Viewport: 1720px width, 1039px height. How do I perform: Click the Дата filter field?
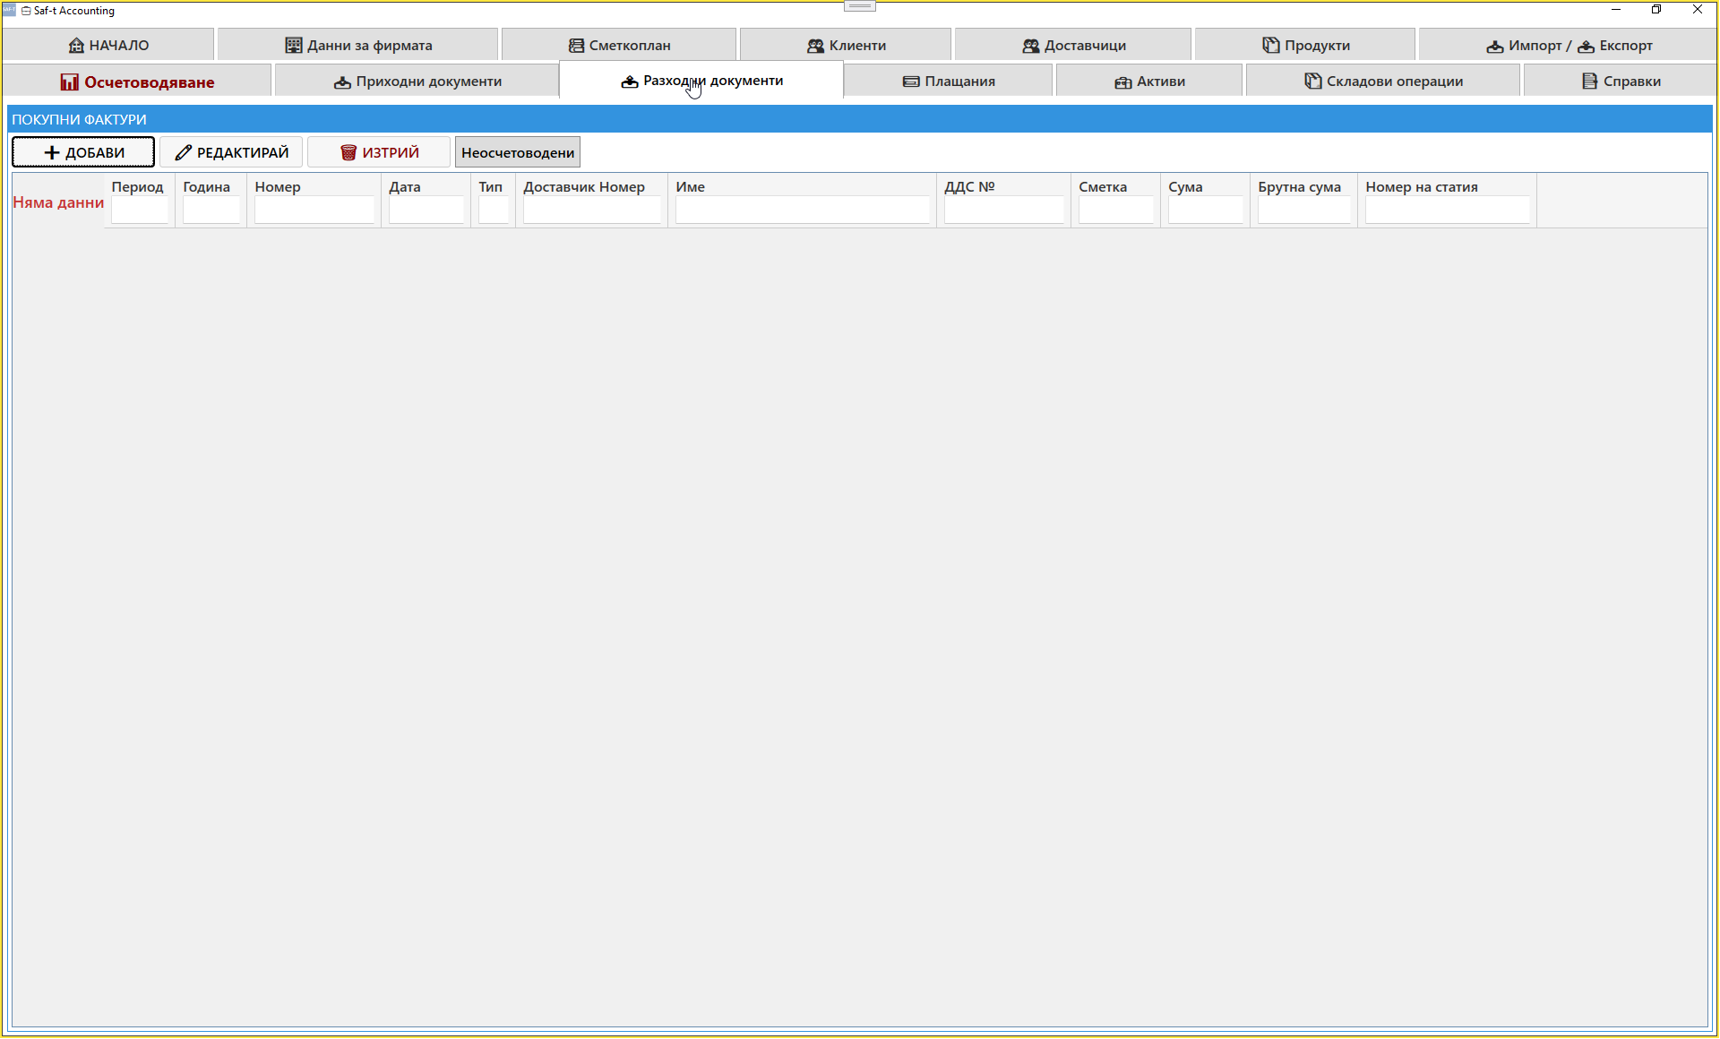tap(426, 210)
